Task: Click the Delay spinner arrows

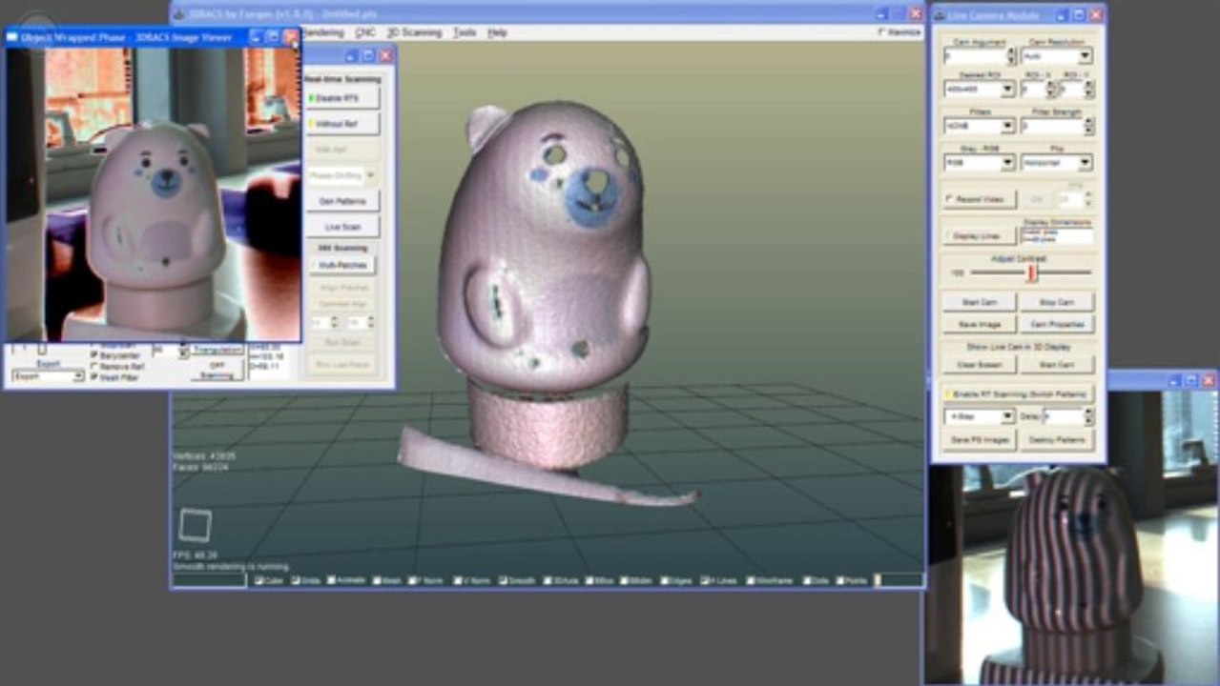Action: [x=1088, y=416]
